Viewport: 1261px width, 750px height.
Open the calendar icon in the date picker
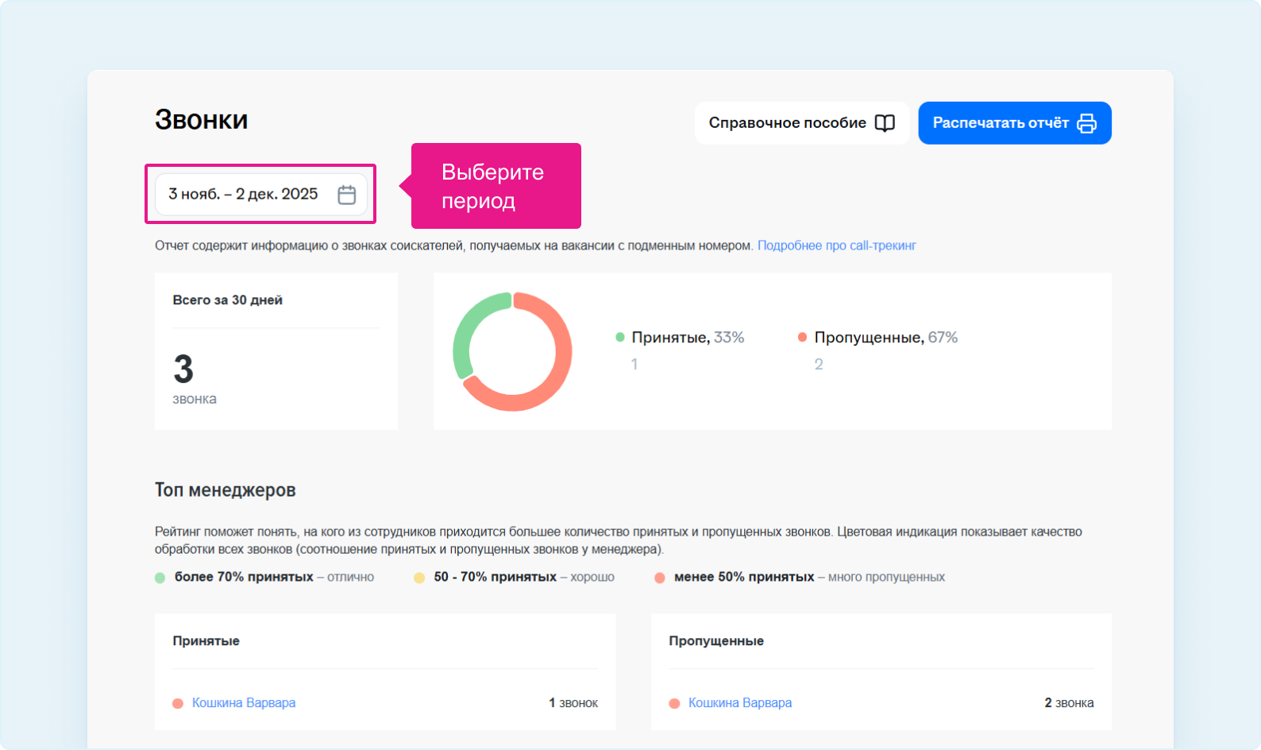tap(346, 195)
